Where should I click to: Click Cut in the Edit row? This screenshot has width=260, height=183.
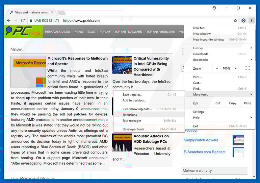click(218, 103)
